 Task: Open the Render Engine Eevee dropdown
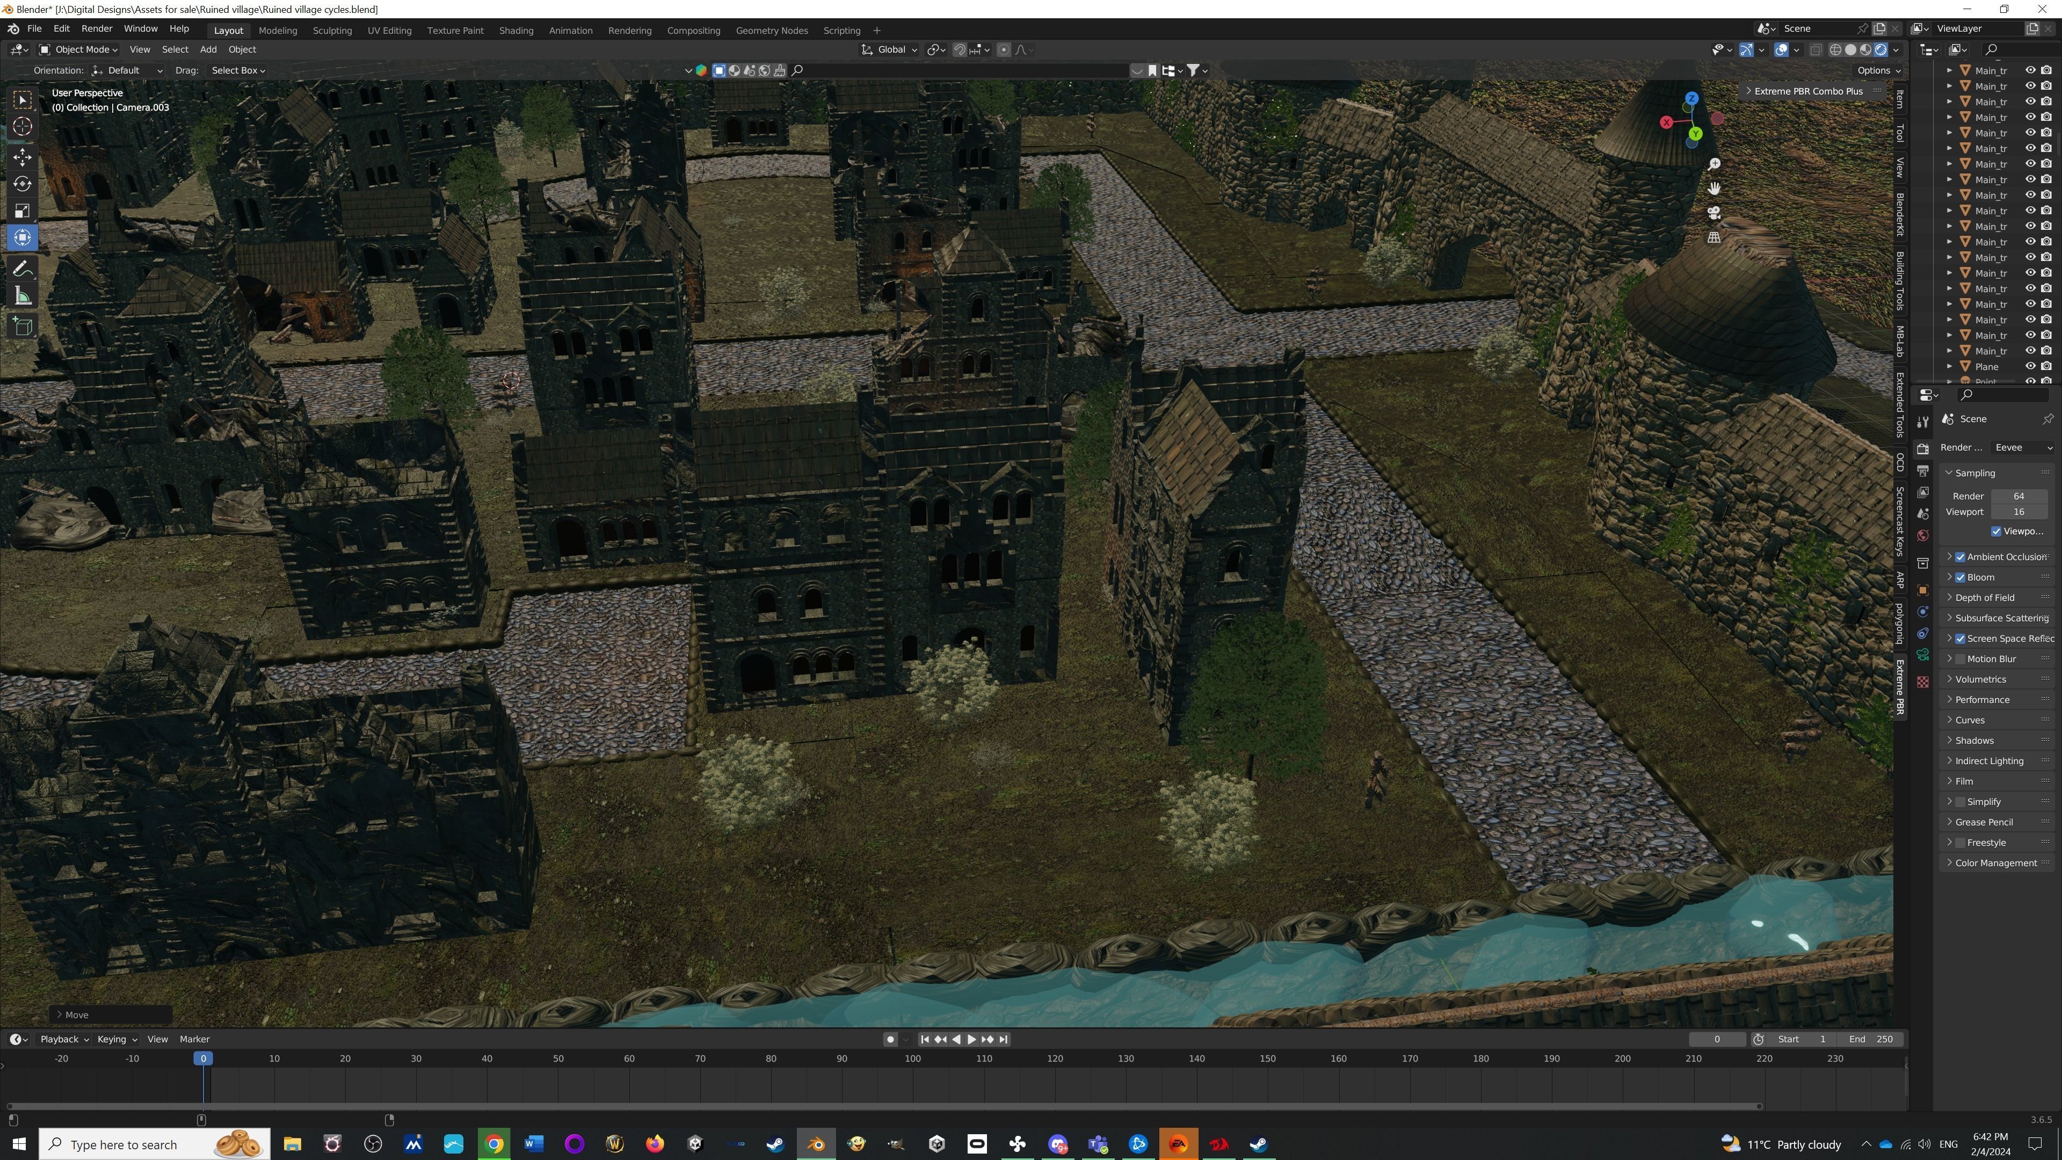click(2022, 447)
